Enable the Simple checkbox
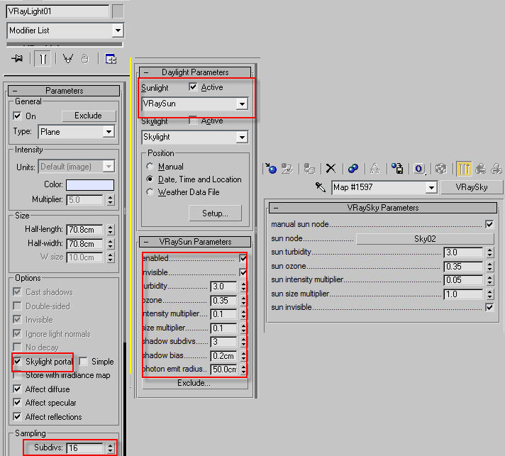Viewport: 505px width, 456px height. (x=83, y=361)
